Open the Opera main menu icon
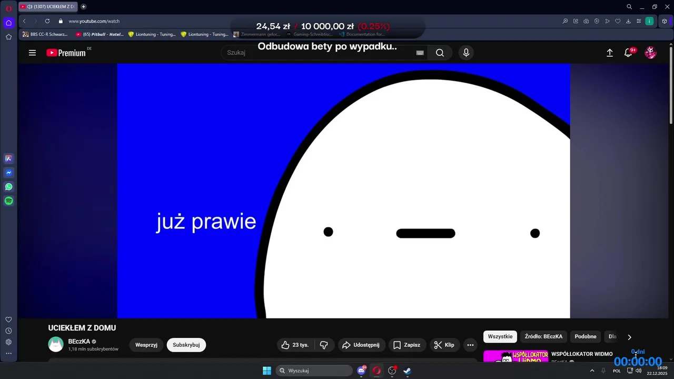The width and height of the screenshot is (674, 379). tap(8, 8)
